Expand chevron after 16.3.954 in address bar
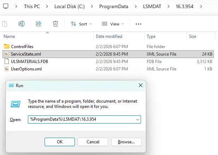The width and height of the screenshot is (218, 155). click(201, 6)
